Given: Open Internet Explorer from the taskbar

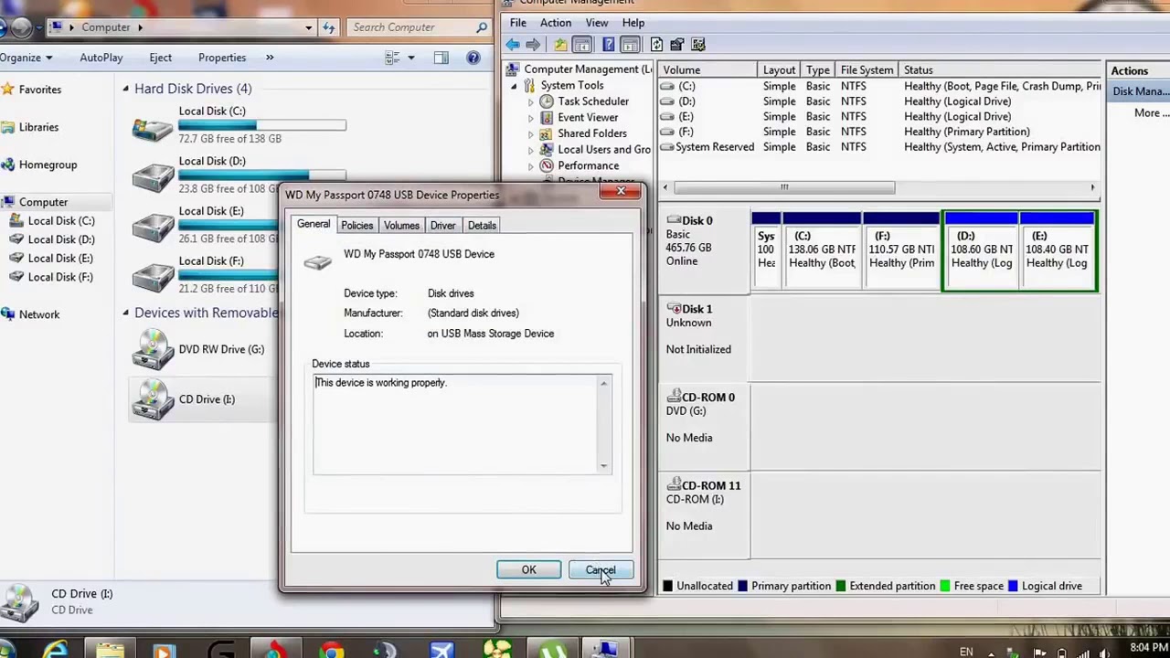Looking at the screenshot, I should pyautogui.click(x=55, y=650).
